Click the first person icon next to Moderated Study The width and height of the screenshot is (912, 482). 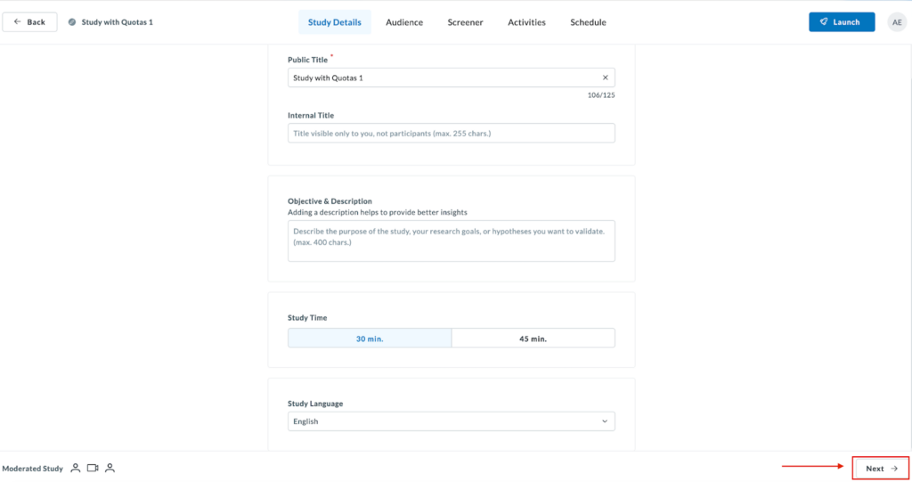click(x=76, y=468)
